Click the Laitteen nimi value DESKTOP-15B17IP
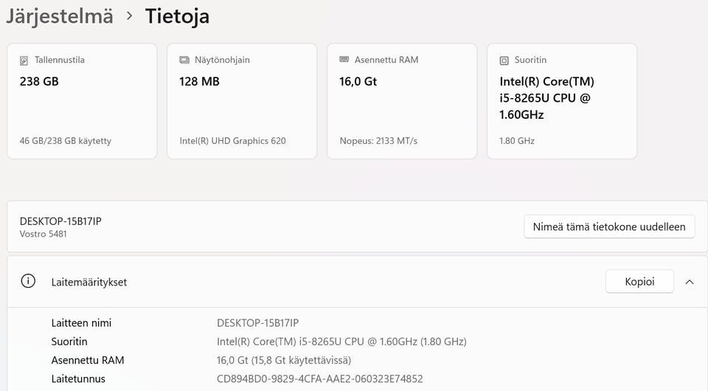 click(258, 323)
